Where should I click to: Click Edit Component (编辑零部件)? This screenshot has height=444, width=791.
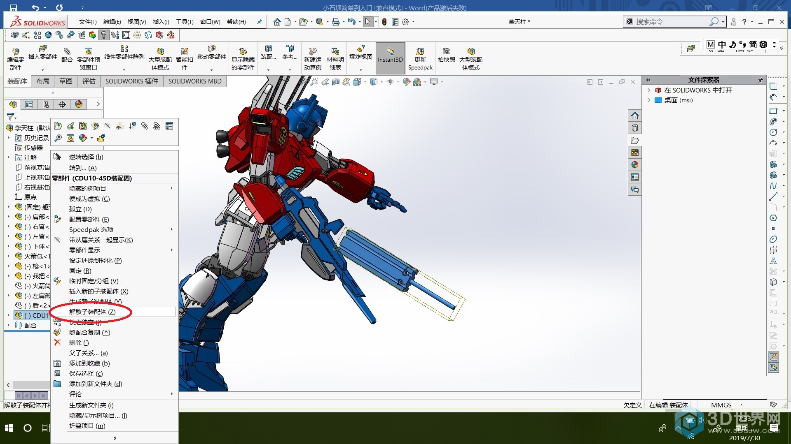(x=16, y=58)
